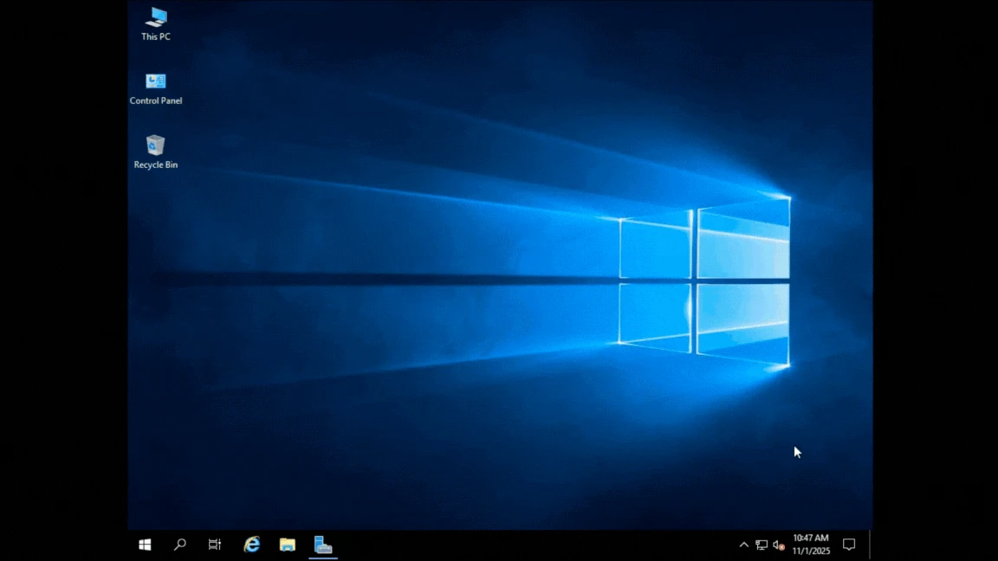Click the muted volume speaker tray icon
Image resolution: width=998 pixels, height=561 pixels.
[x=778, y=545]
